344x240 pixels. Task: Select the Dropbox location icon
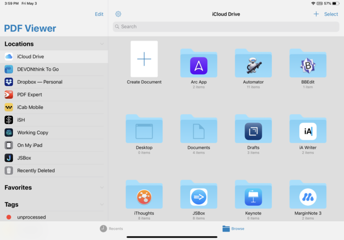coord(9,82)
